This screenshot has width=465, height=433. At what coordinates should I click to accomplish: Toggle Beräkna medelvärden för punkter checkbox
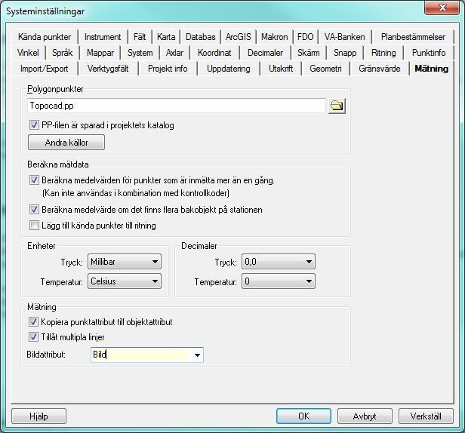coord(34,180)
